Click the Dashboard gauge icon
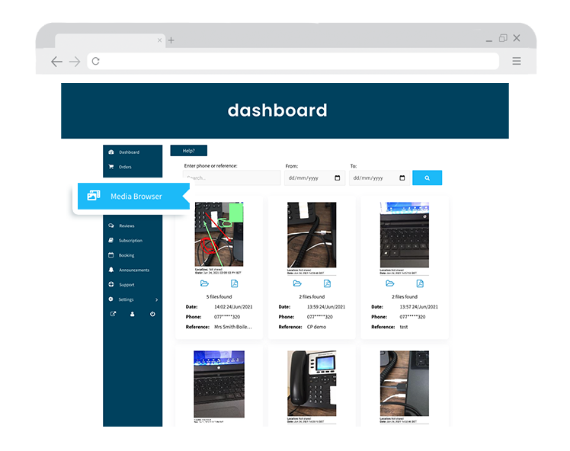The height and width of the screenshot is (451, 570). click(111, 152)
